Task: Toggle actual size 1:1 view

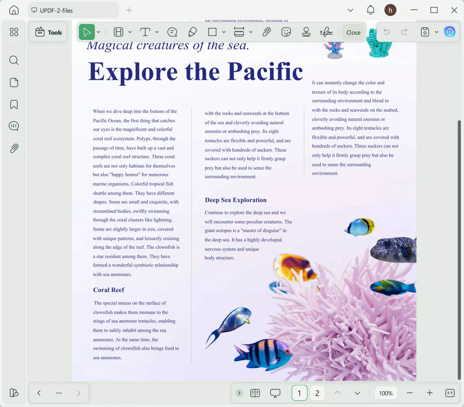Action: [450, 393]
